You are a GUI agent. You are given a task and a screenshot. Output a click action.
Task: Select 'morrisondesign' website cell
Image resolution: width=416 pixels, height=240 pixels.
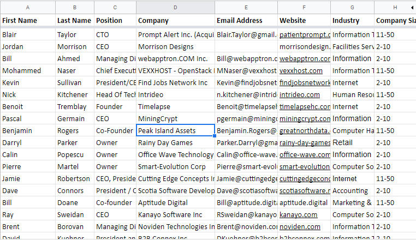304,47
